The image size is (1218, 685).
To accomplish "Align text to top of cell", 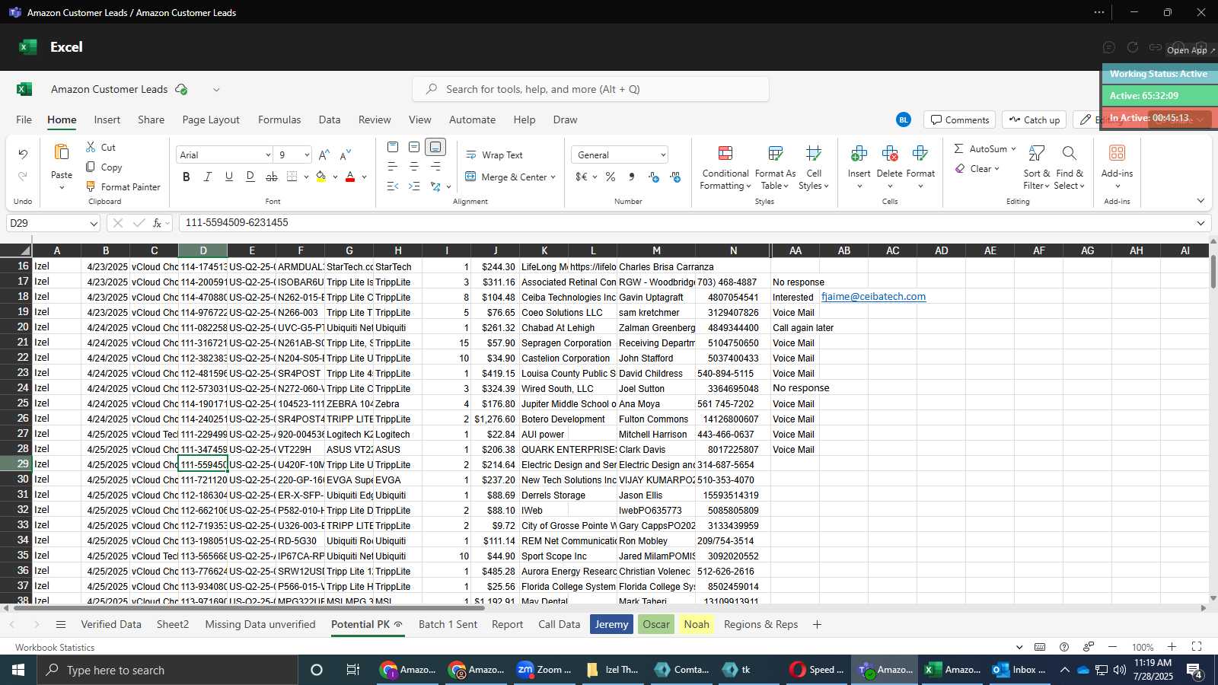I will coord(393,147).
